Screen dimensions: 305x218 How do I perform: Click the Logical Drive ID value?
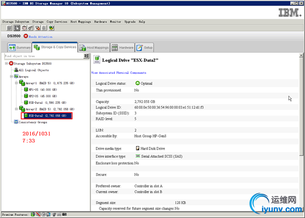(169, 107)
